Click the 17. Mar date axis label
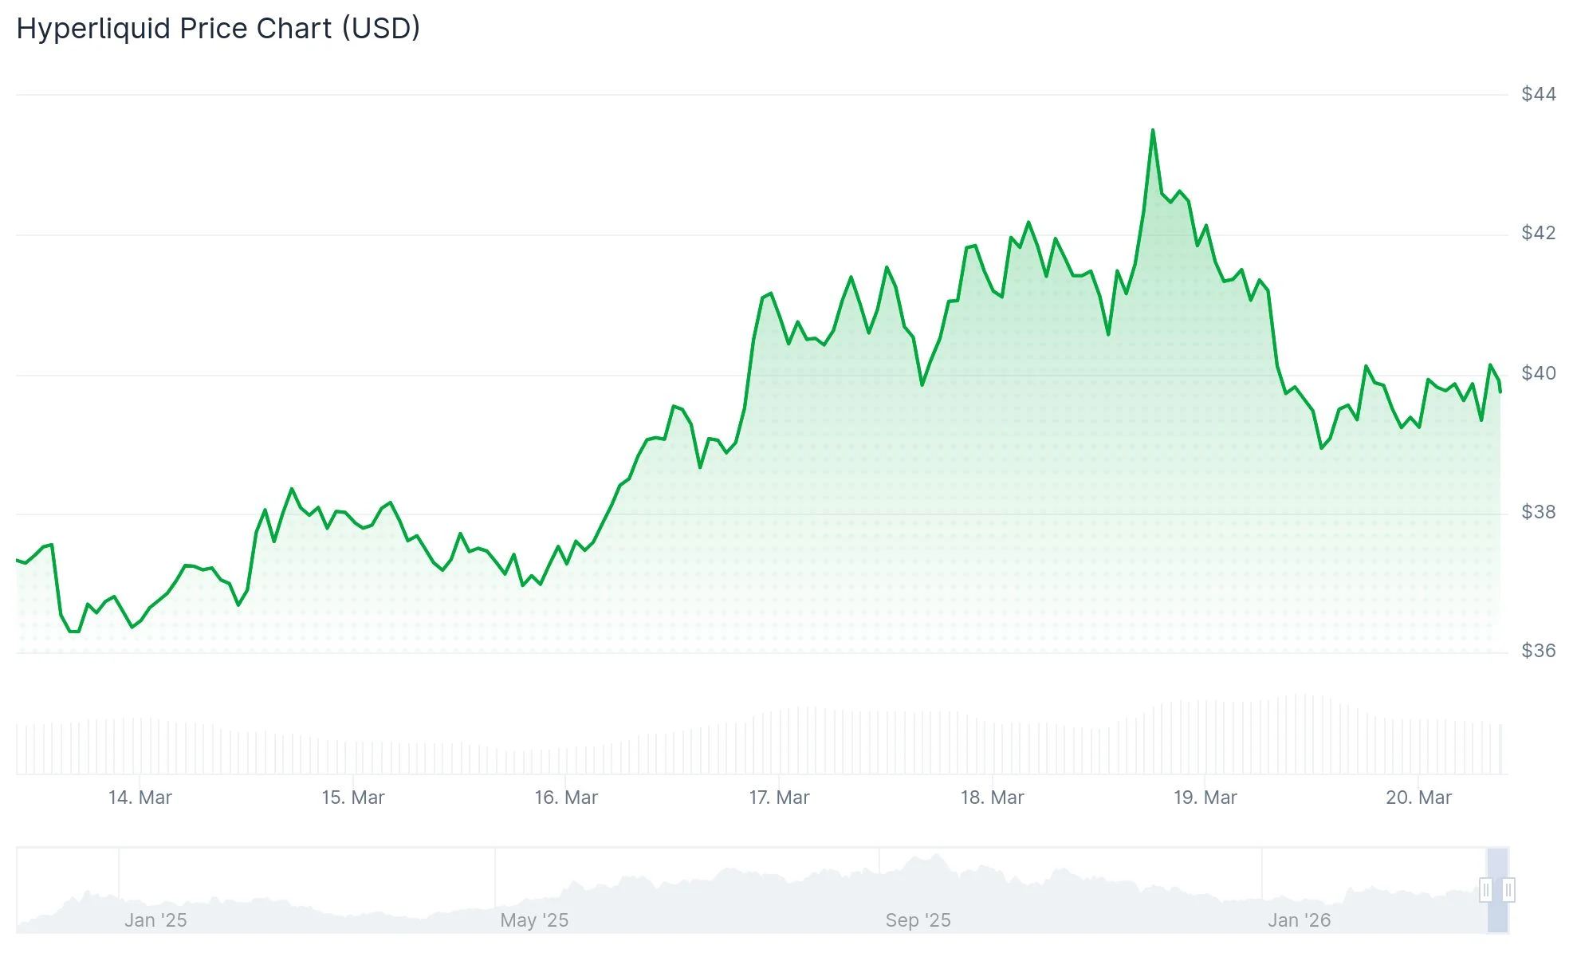 point(779,797)
